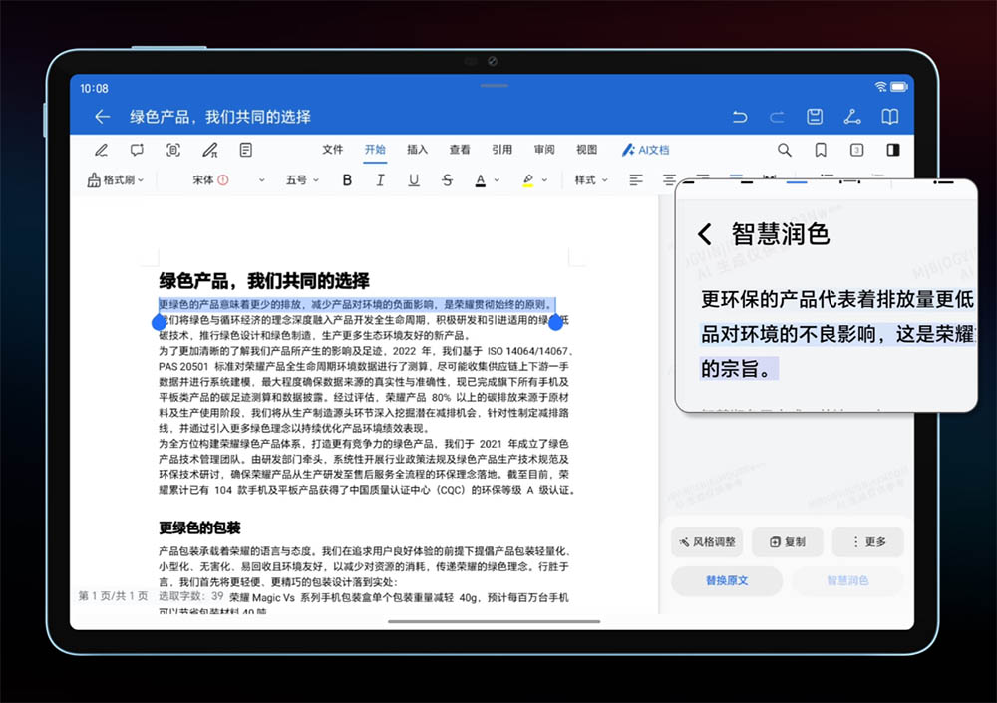997x703 pixels.
Task: Tap the back arrow beside document title
Action: point(102,117)
